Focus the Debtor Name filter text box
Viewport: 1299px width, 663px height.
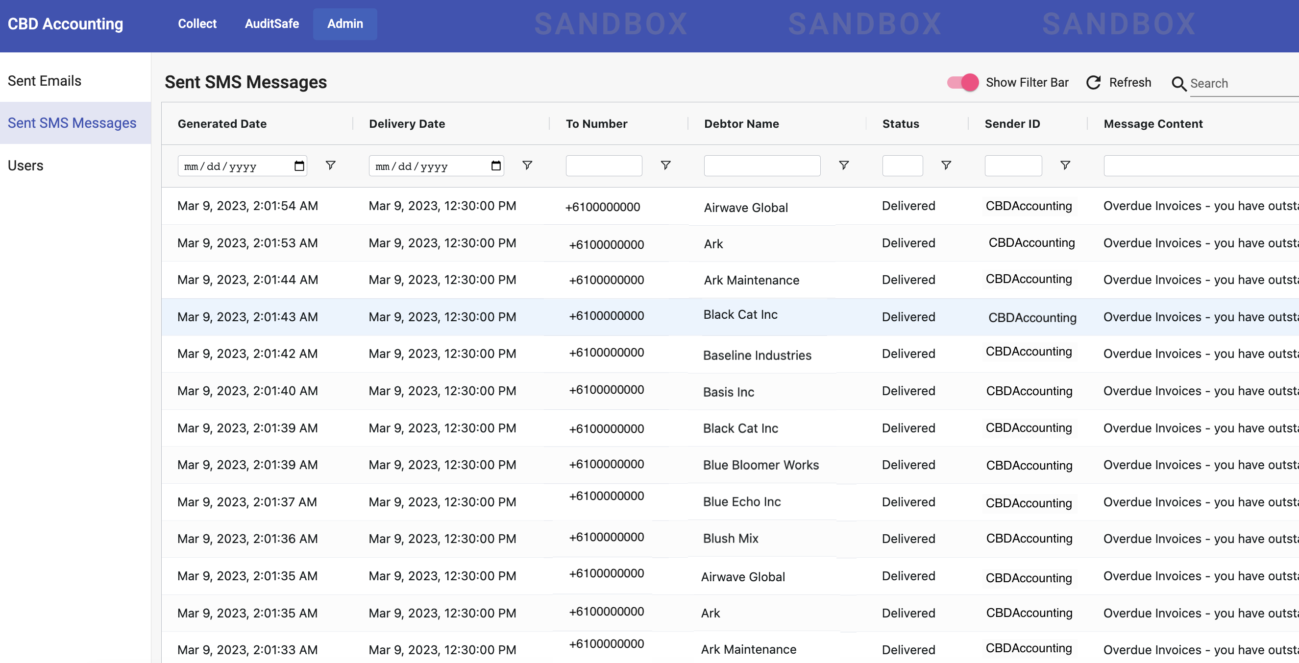[x=761, y=166]
